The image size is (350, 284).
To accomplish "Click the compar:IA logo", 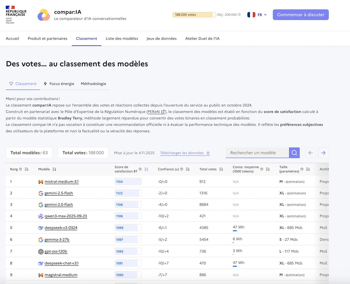I will pos(44,15).
